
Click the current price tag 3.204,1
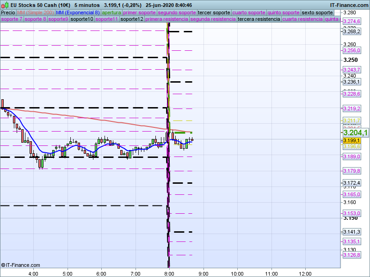(x=355, y=133)
